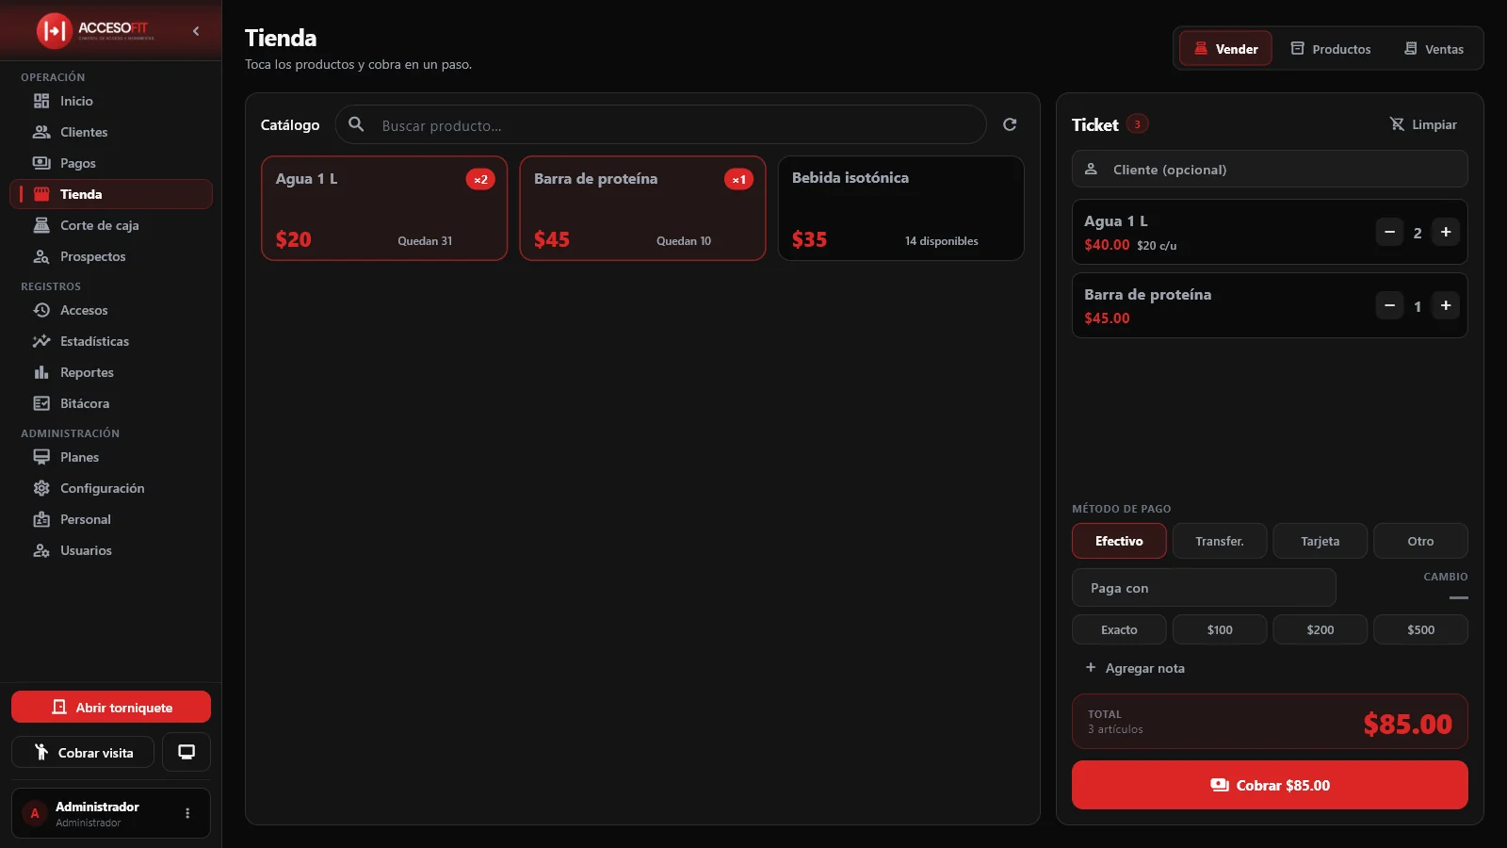
Task: Click the Reportes bar chart icon
Action: [41, 372]
